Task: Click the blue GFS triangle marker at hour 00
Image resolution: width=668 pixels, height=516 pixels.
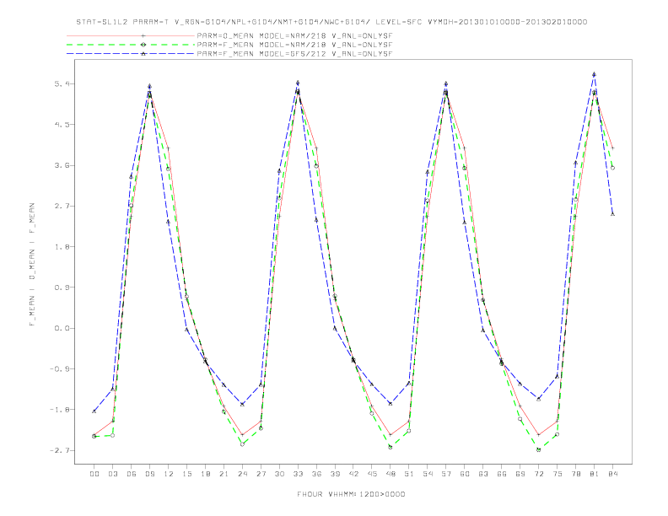Action: tap(94, 411)
